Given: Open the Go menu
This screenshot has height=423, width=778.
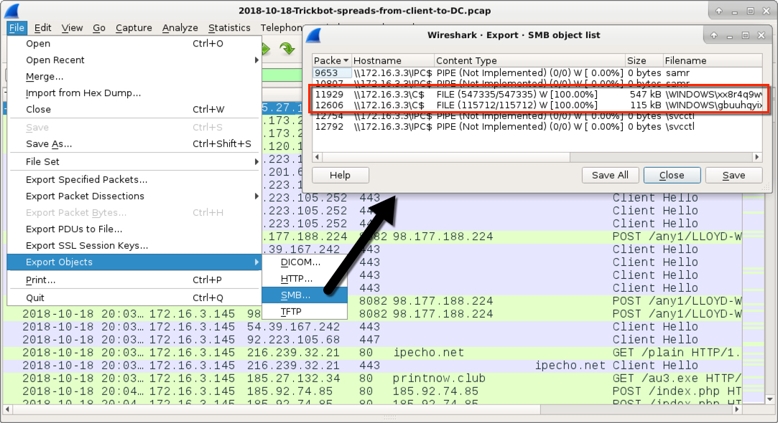Looking at the screenshot, I should pos(98,28).
